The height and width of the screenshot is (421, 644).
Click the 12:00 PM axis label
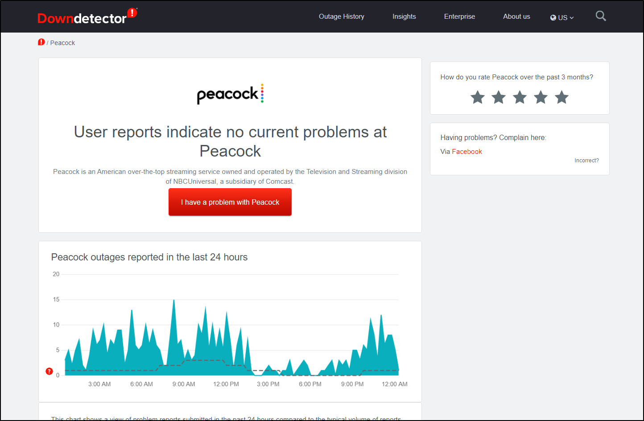pos(226,384)
